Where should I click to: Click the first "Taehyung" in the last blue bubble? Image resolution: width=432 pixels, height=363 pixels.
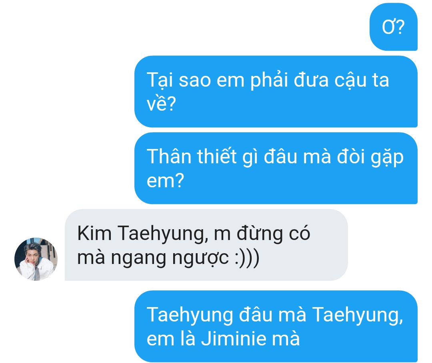tap(190, 315)
